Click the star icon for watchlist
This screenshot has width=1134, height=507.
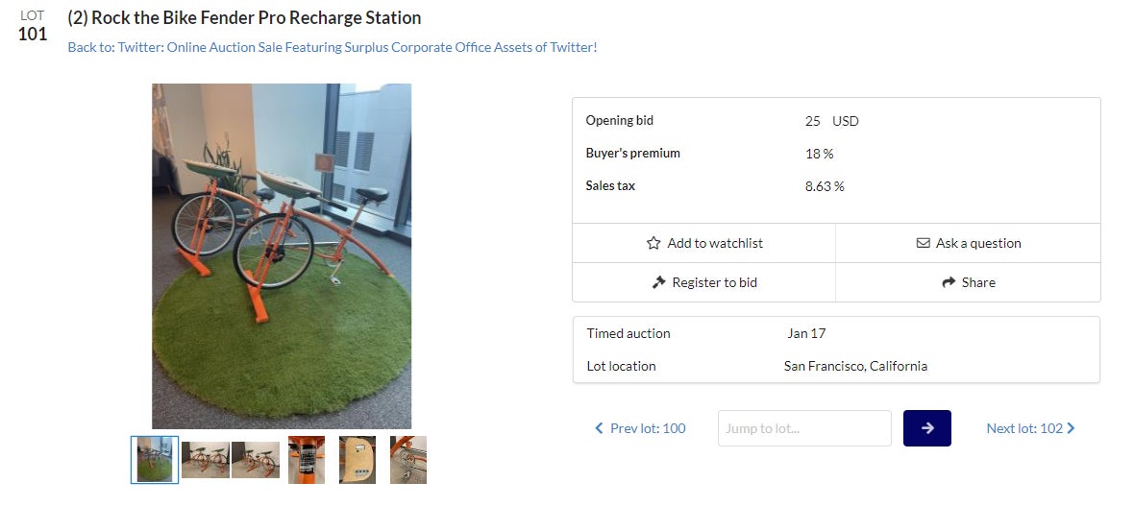click(653, 244)
